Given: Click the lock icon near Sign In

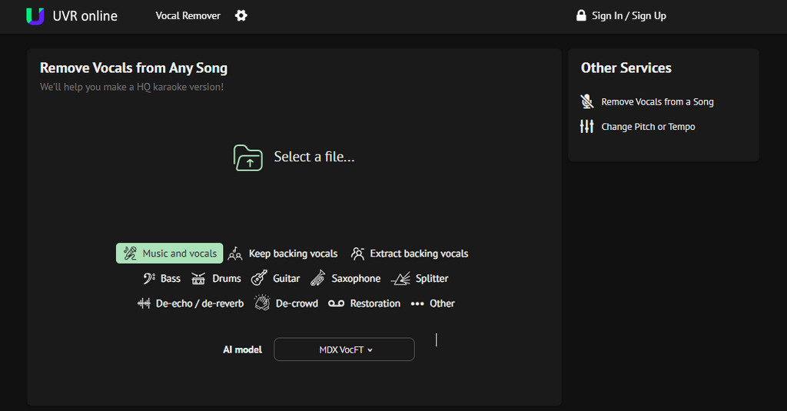Looking at the screenshot, I should [581, 15].
